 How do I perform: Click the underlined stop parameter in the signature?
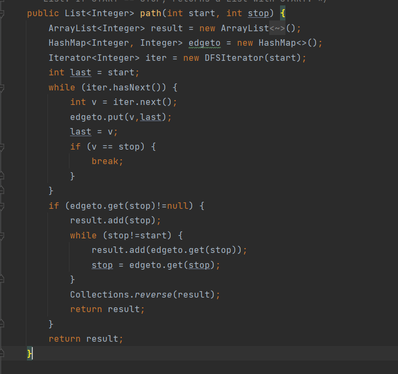258,13
